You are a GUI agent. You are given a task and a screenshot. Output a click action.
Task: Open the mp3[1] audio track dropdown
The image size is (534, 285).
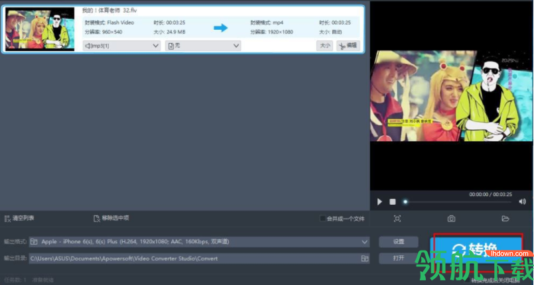coord(121,46)
